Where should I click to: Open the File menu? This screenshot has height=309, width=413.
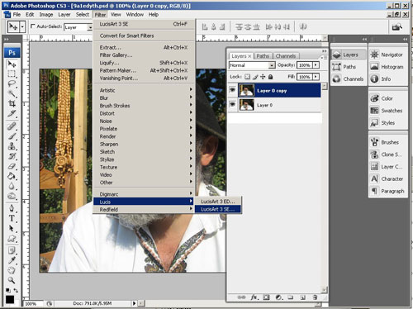tap(17, 15)
